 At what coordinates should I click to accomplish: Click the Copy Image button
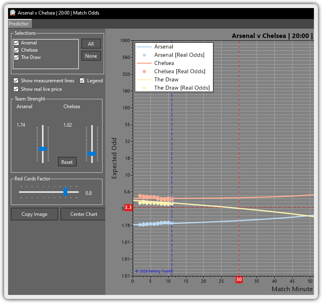coord(34,214)
